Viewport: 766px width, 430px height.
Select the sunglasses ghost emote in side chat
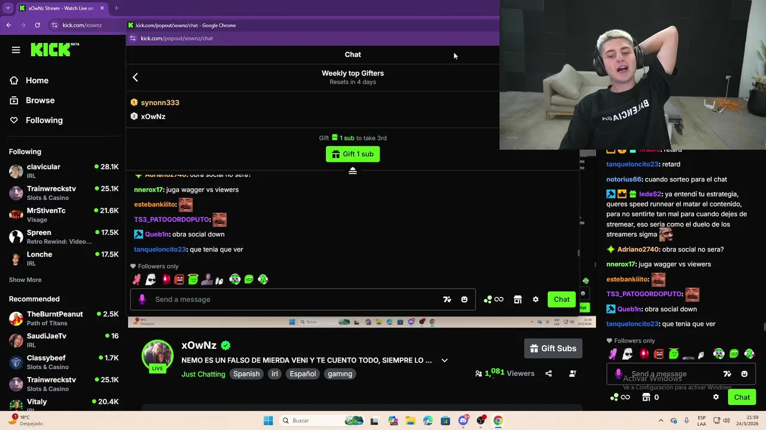click(x=627, y=354)
